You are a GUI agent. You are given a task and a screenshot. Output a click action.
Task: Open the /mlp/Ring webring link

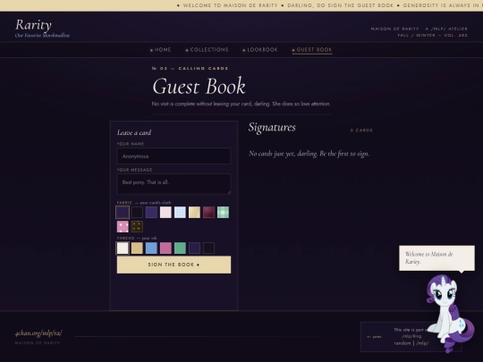click(411, 336)
